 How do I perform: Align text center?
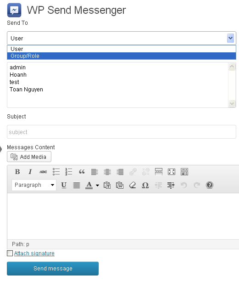pos(107,172)
